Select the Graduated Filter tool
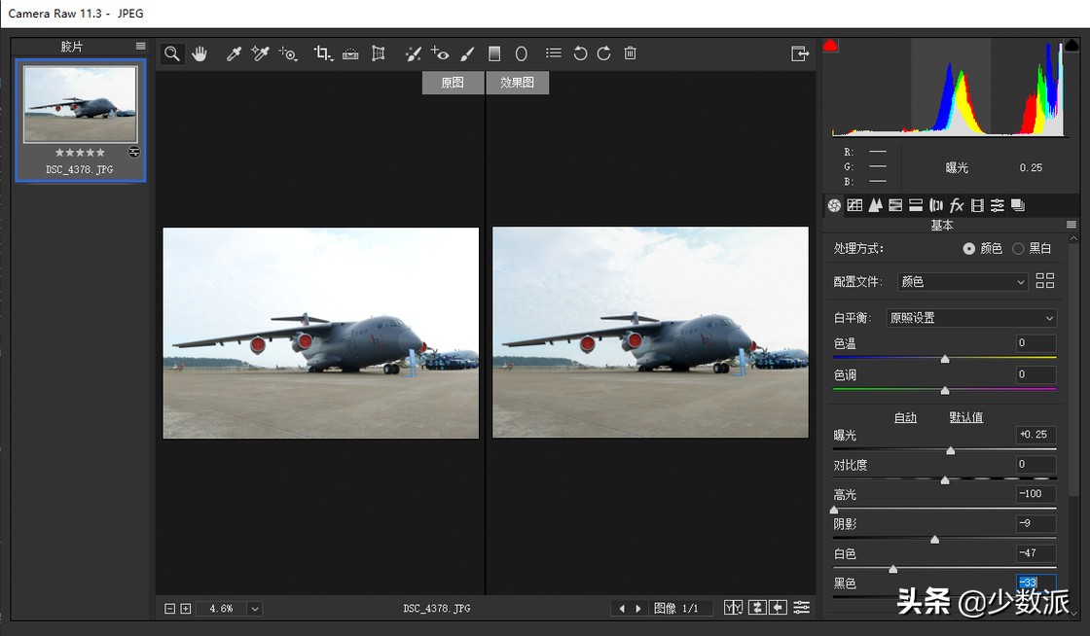This screenshot has width=1090, height=636. click(493, 54)
